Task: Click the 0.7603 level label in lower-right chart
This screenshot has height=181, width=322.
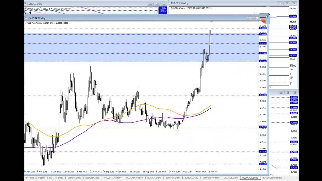Action: (x=294, y=168)
